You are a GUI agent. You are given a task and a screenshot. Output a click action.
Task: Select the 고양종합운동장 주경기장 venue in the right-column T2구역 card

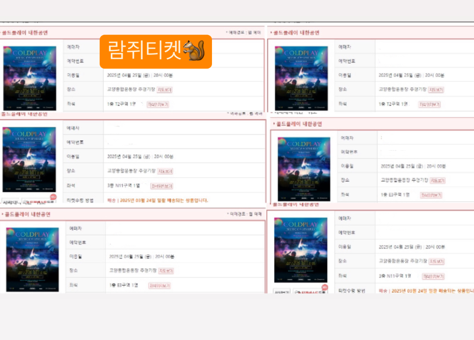tap(403, 89)
